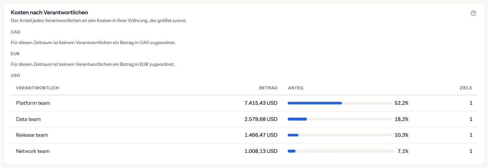This screenshot has height=168, width=488.
Task: Select the Release team row
Action: 244,135
